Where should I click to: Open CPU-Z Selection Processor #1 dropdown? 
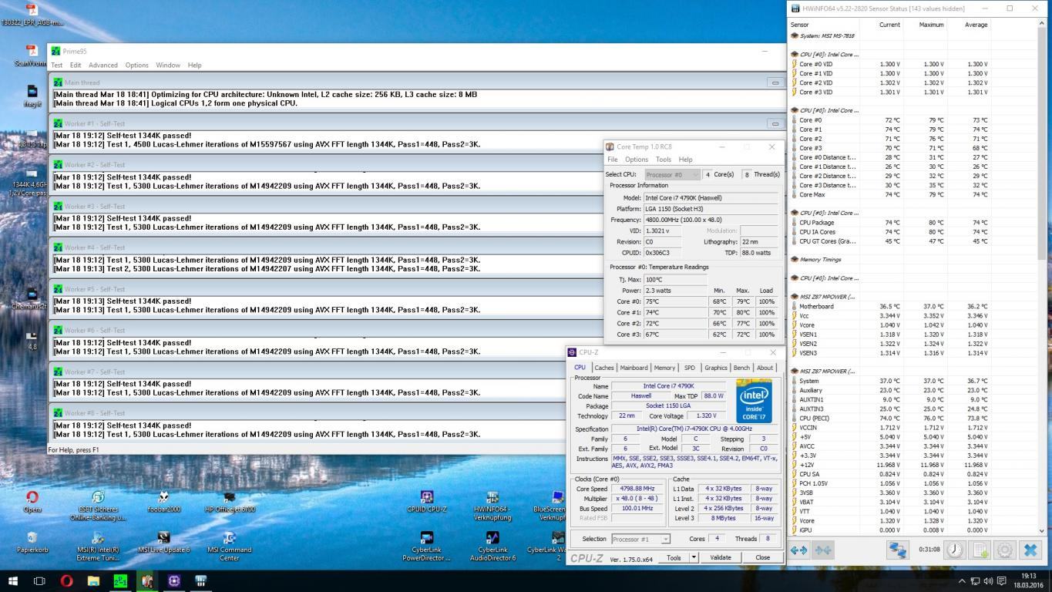coord(640,539)
